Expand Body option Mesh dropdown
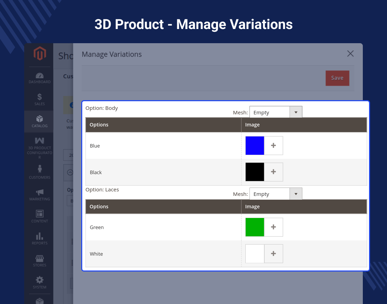 pos(276,112)
